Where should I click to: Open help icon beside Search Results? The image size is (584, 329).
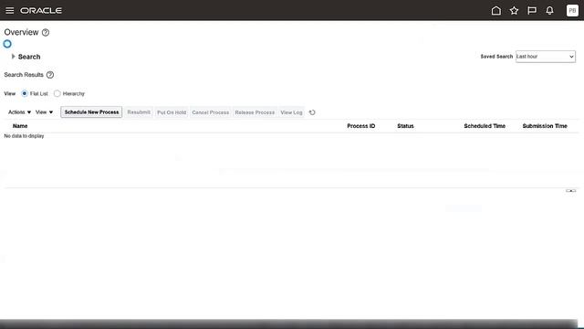point(50,75)
